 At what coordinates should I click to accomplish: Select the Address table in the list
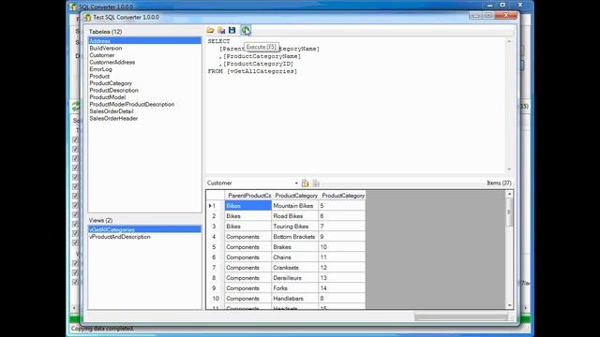pyautogui.click(x=144, y=41)
